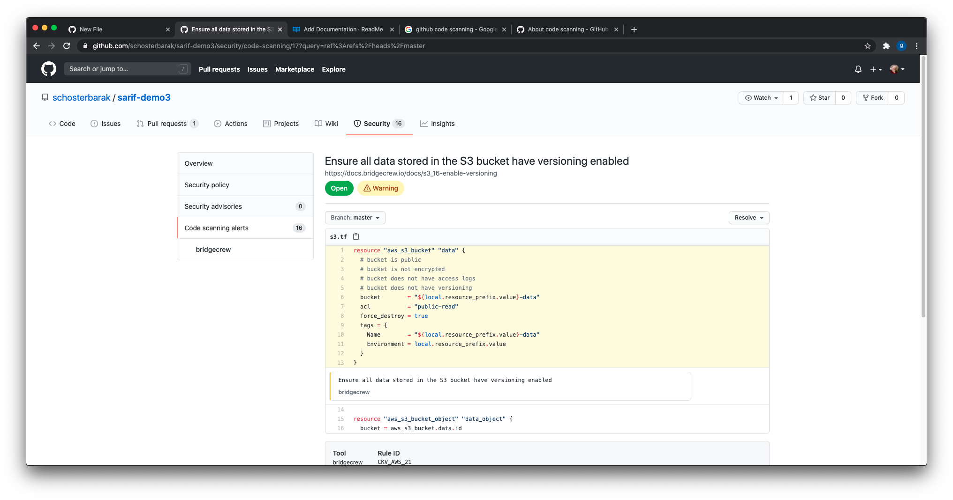Click the forks count 0
The image size is (953, 500).
(x=897, y=98)
